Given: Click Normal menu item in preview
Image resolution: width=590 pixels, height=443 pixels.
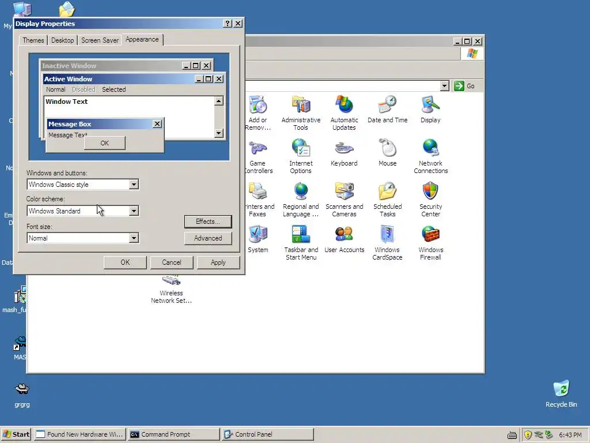Looking at the screenshot, I should pyautogui.click(x=56, y=89).
